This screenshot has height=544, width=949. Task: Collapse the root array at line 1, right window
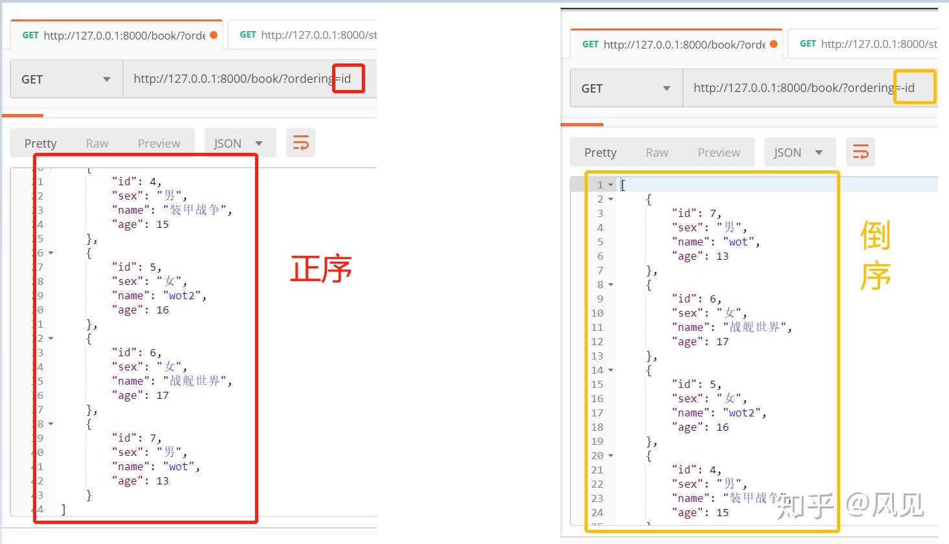click(610, 185)
